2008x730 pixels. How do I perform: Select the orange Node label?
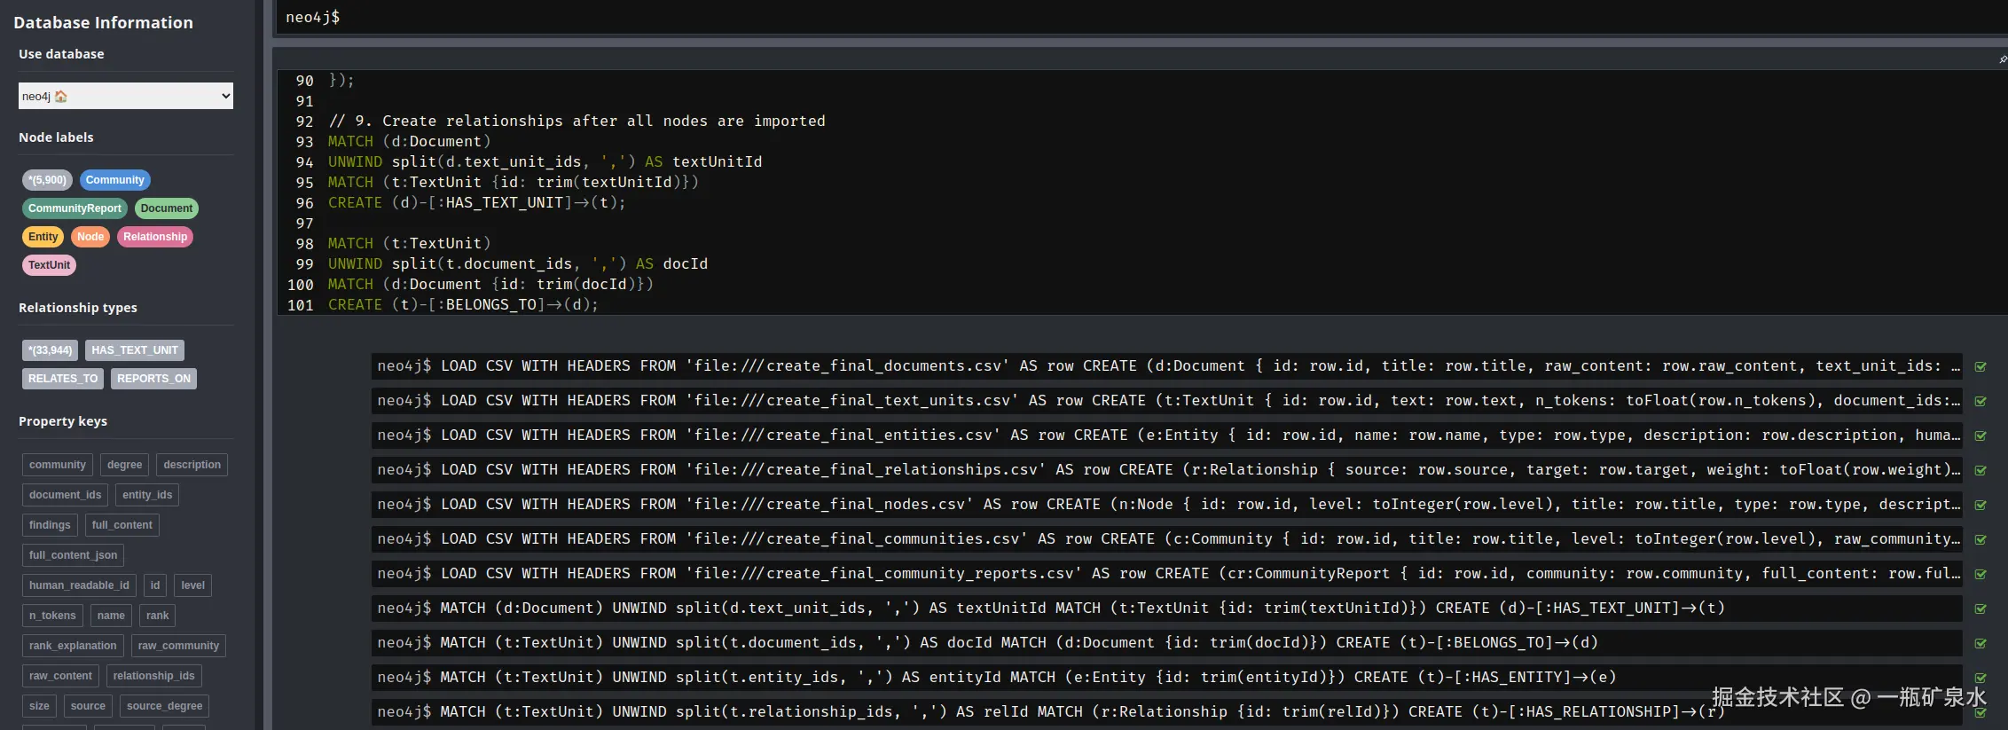90,237
